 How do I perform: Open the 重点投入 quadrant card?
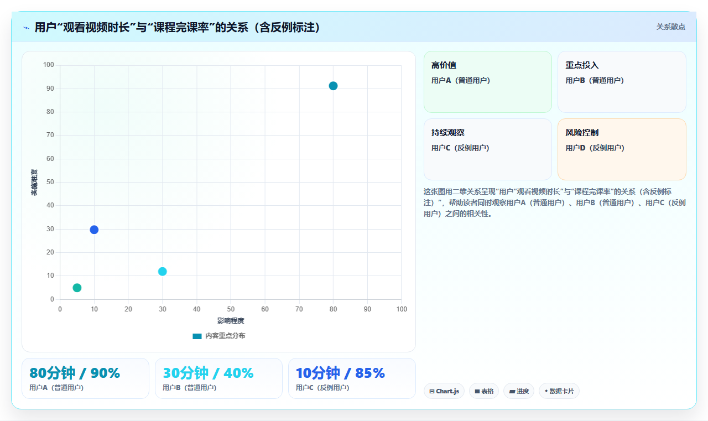pyautogui.click(x=622, y=82)
